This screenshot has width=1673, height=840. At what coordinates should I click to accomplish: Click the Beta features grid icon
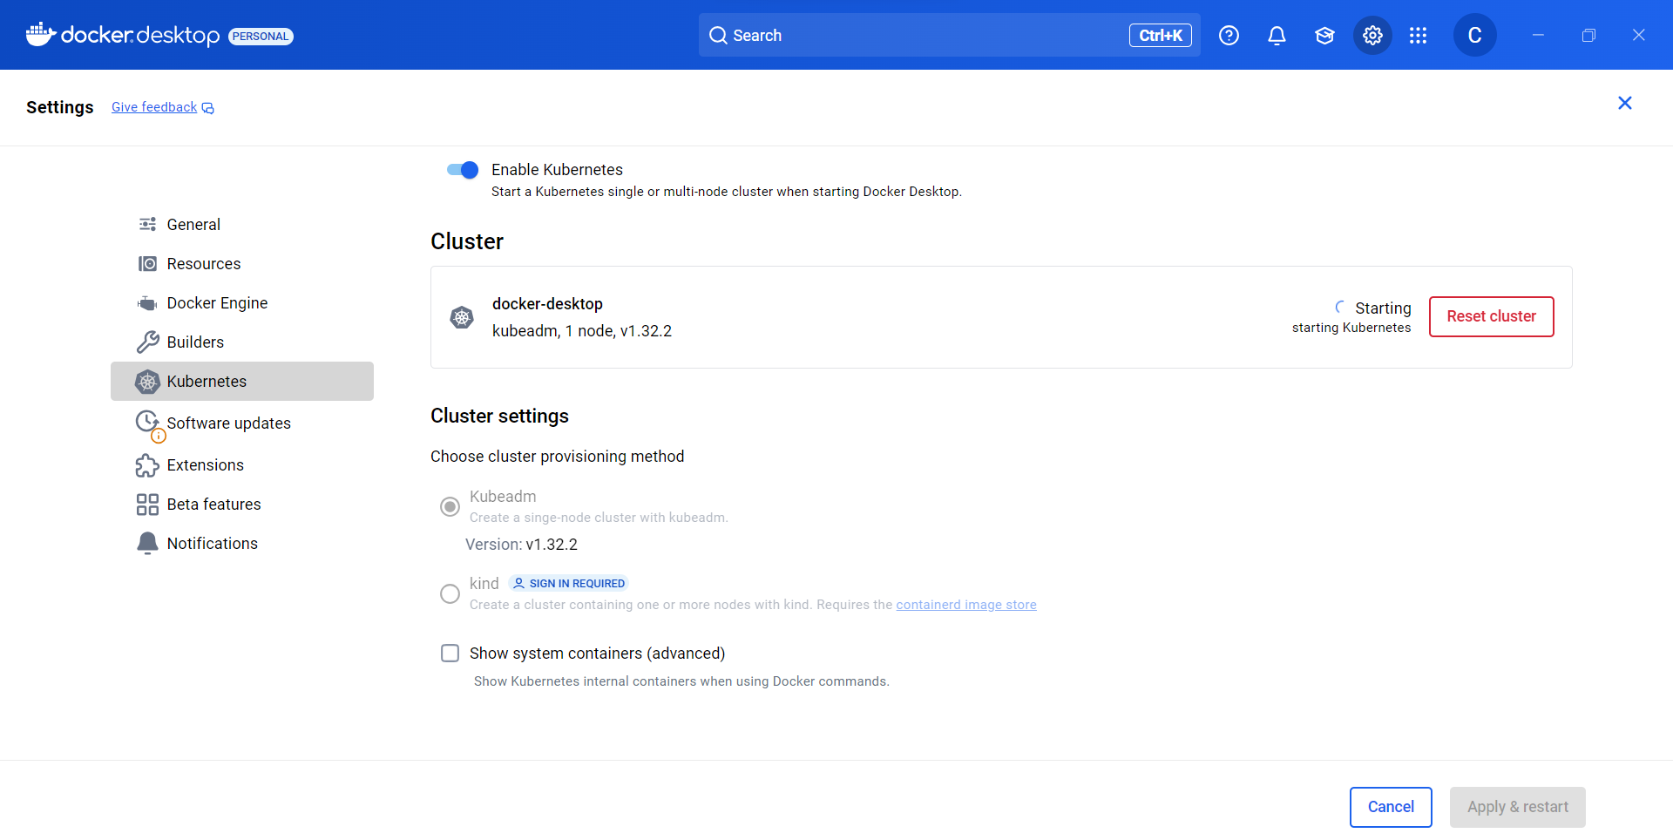click(147, 505)
